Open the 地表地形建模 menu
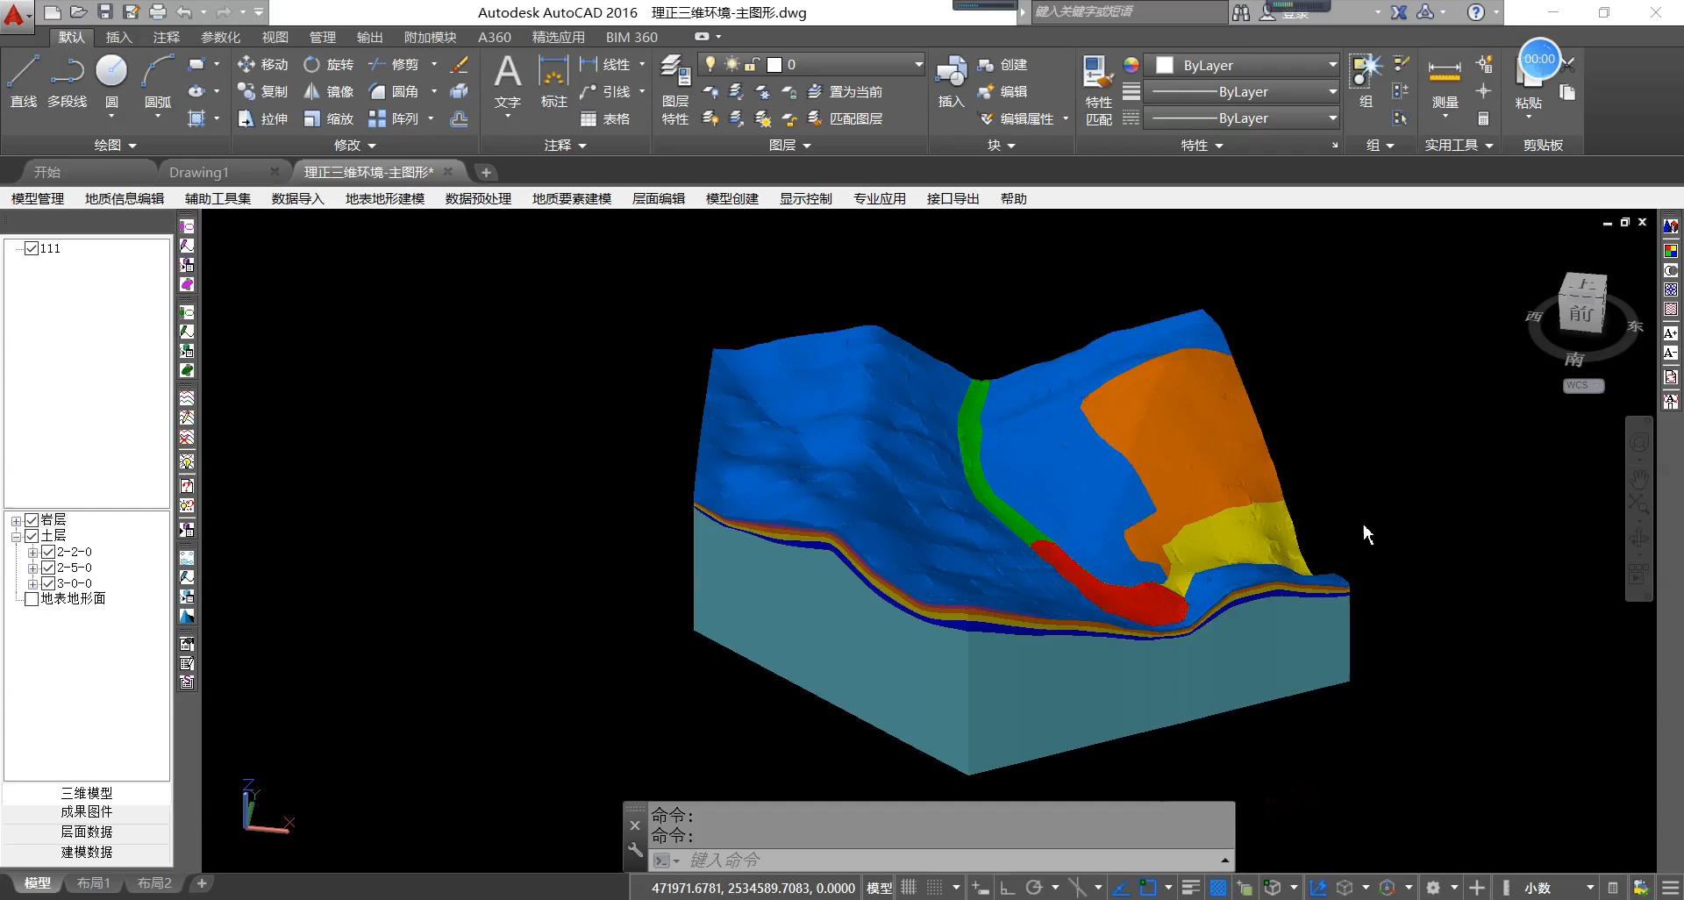This screenshot has height=900, width=1684. pos(384,198)
